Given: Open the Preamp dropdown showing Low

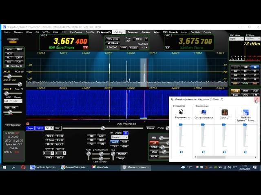Looking at the screenshot, I should (x=18, y=101).
